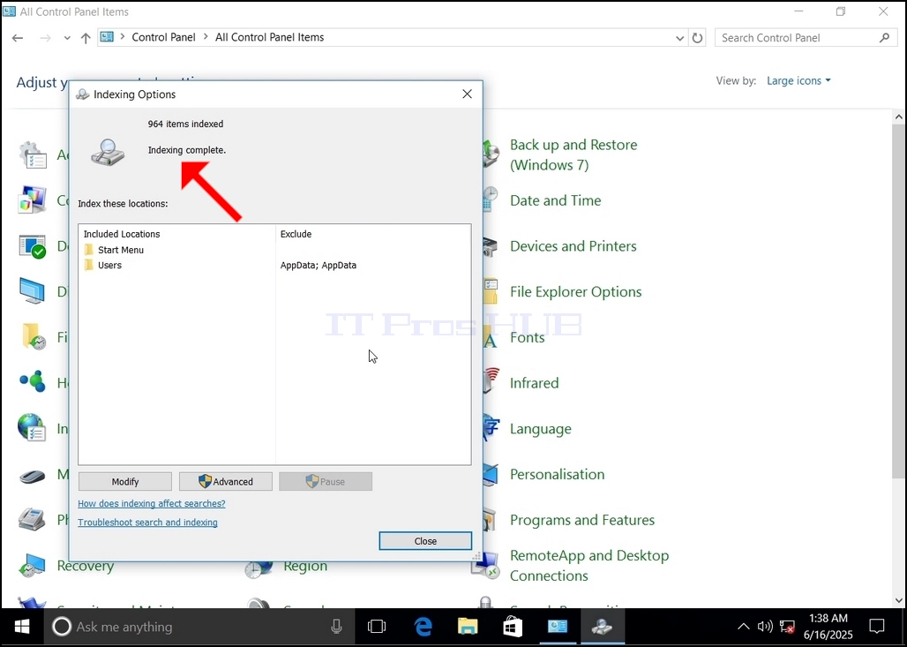Show hidden system tray icons
This screenshot has width=907, height=647.
743,627
